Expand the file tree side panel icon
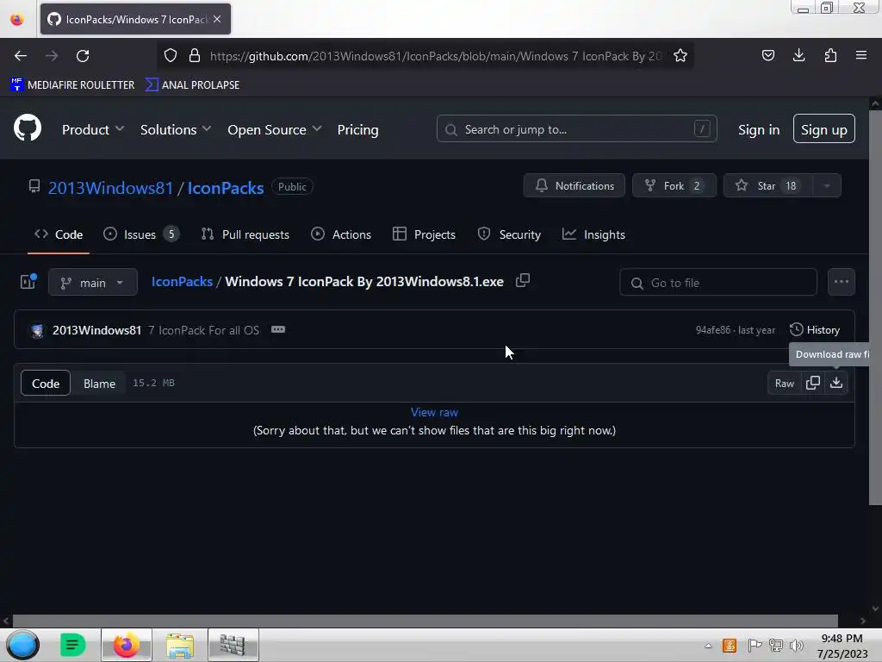 [28, 282]
